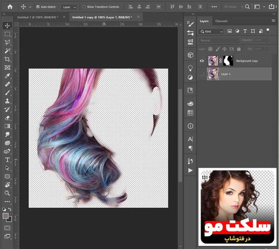279x249 pixels.
Task: Open the Character panel icon
Action: [x=190, y=139]
